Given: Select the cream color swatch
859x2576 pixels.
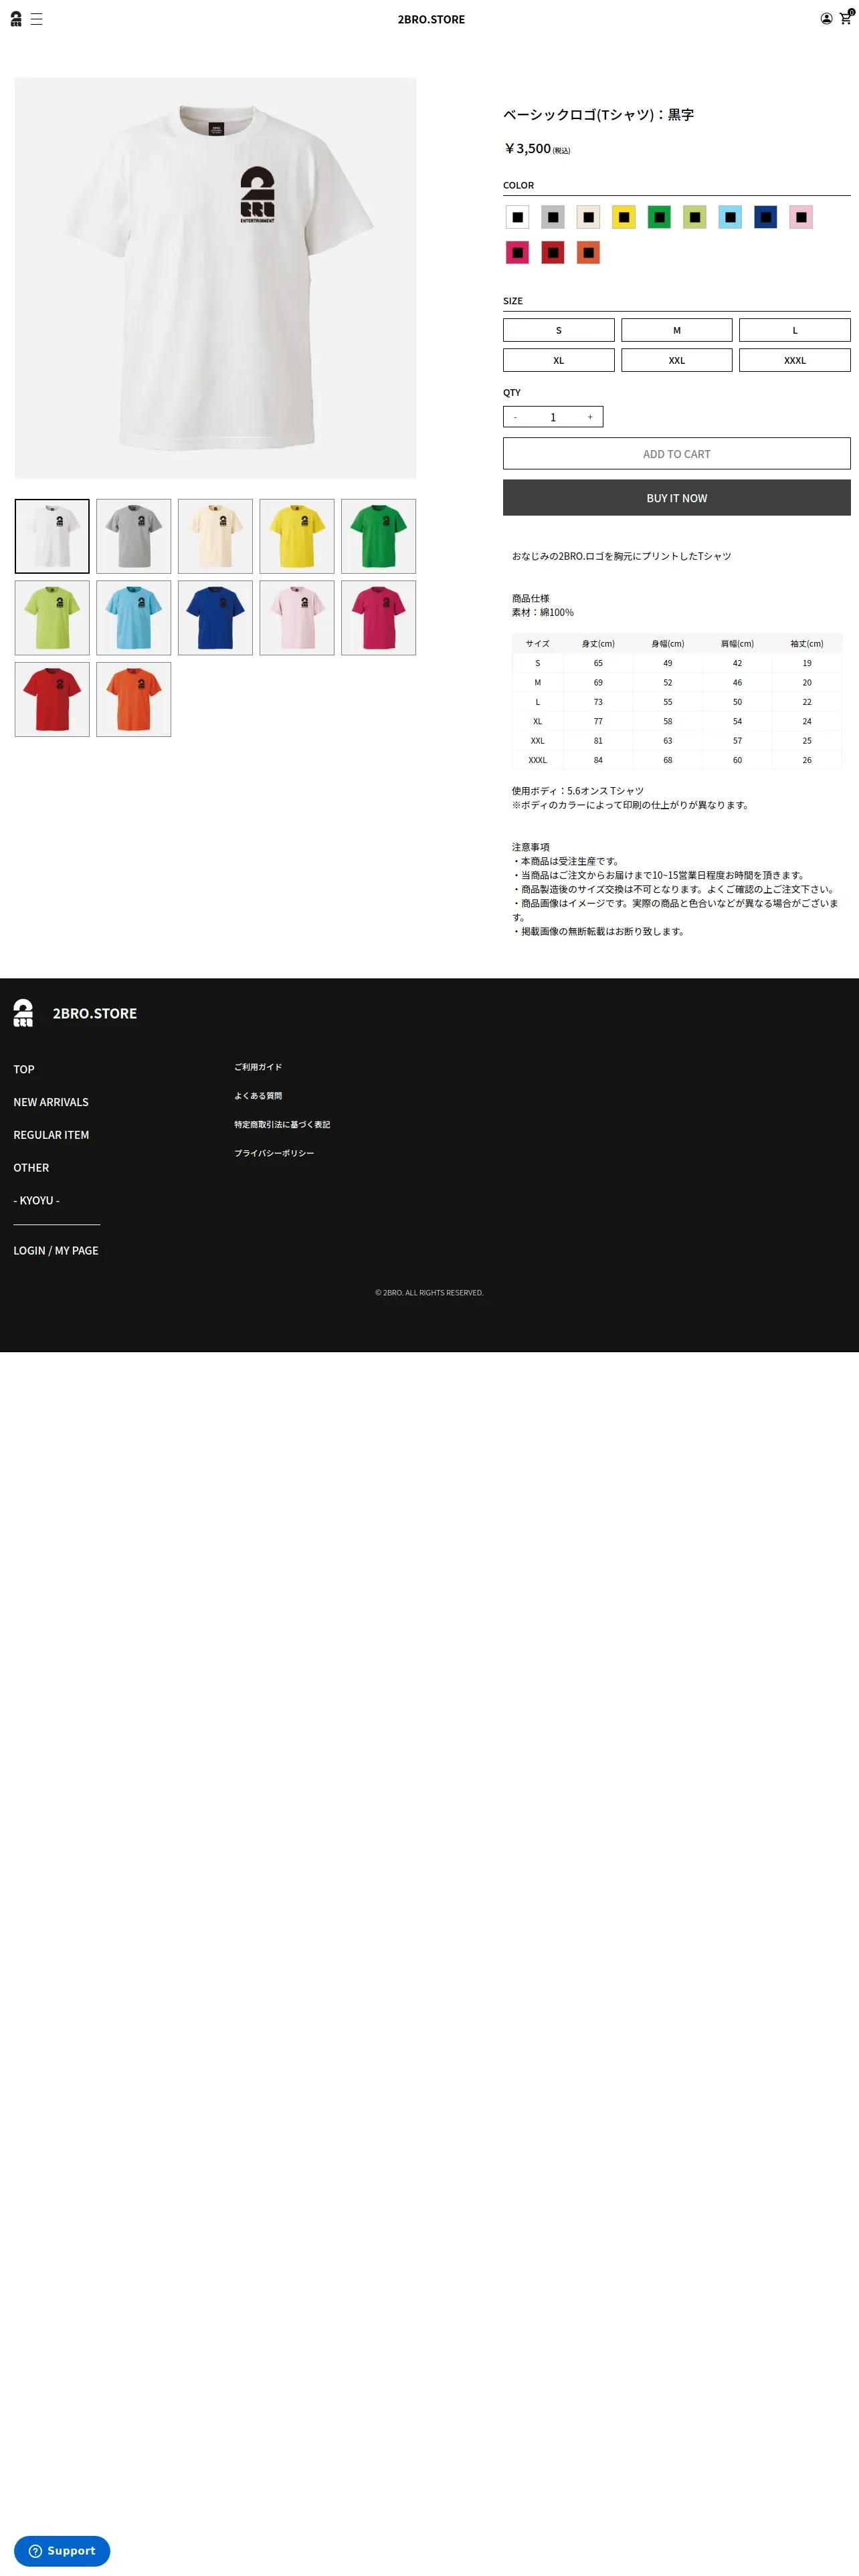Looking at the screenshot, I should coord(588,217).
